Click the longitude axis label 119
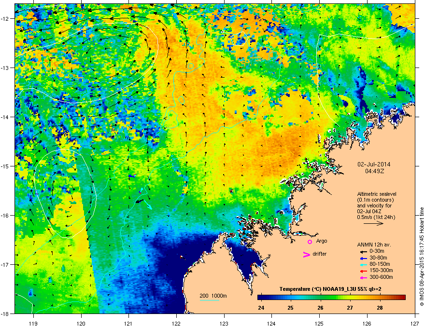The image size is (425, 328). click(x=33, y=323)
